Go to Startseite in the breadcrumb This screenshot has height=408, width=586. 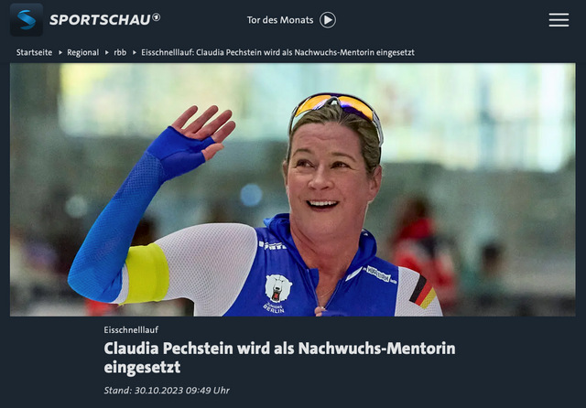tap(34, 52)
